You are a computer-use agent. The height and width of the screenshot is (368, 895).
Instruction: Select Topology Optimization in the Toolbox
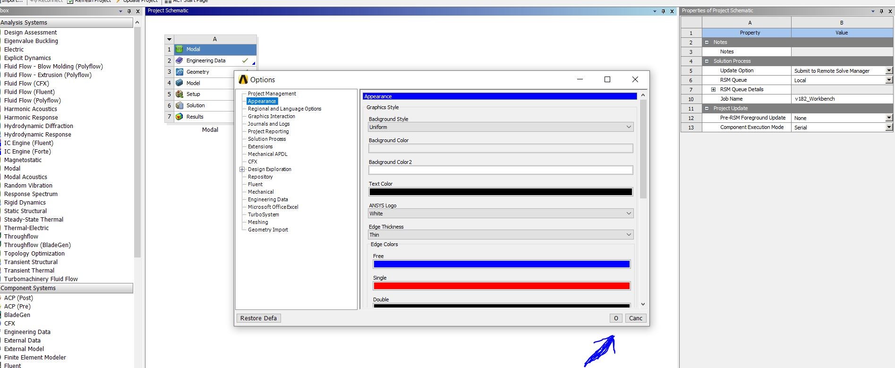pyautogui.click(x=34, y=253)
